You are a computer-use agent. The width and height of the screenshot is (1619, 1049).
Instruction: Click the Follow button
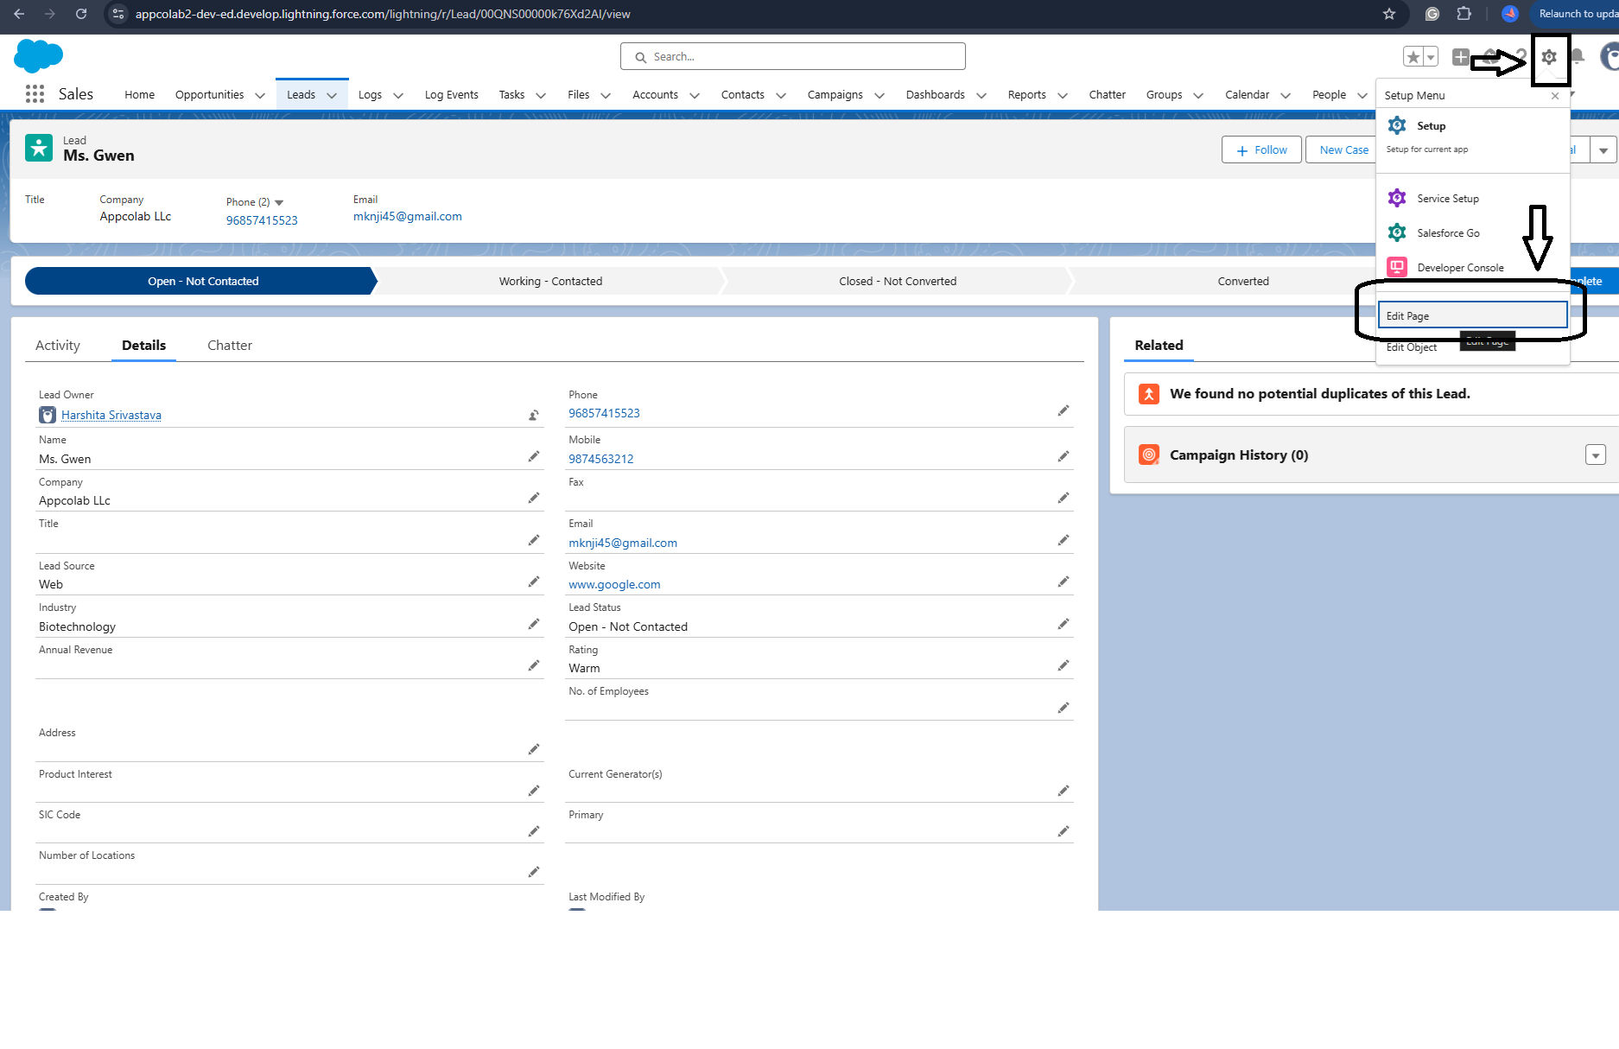1261,149
